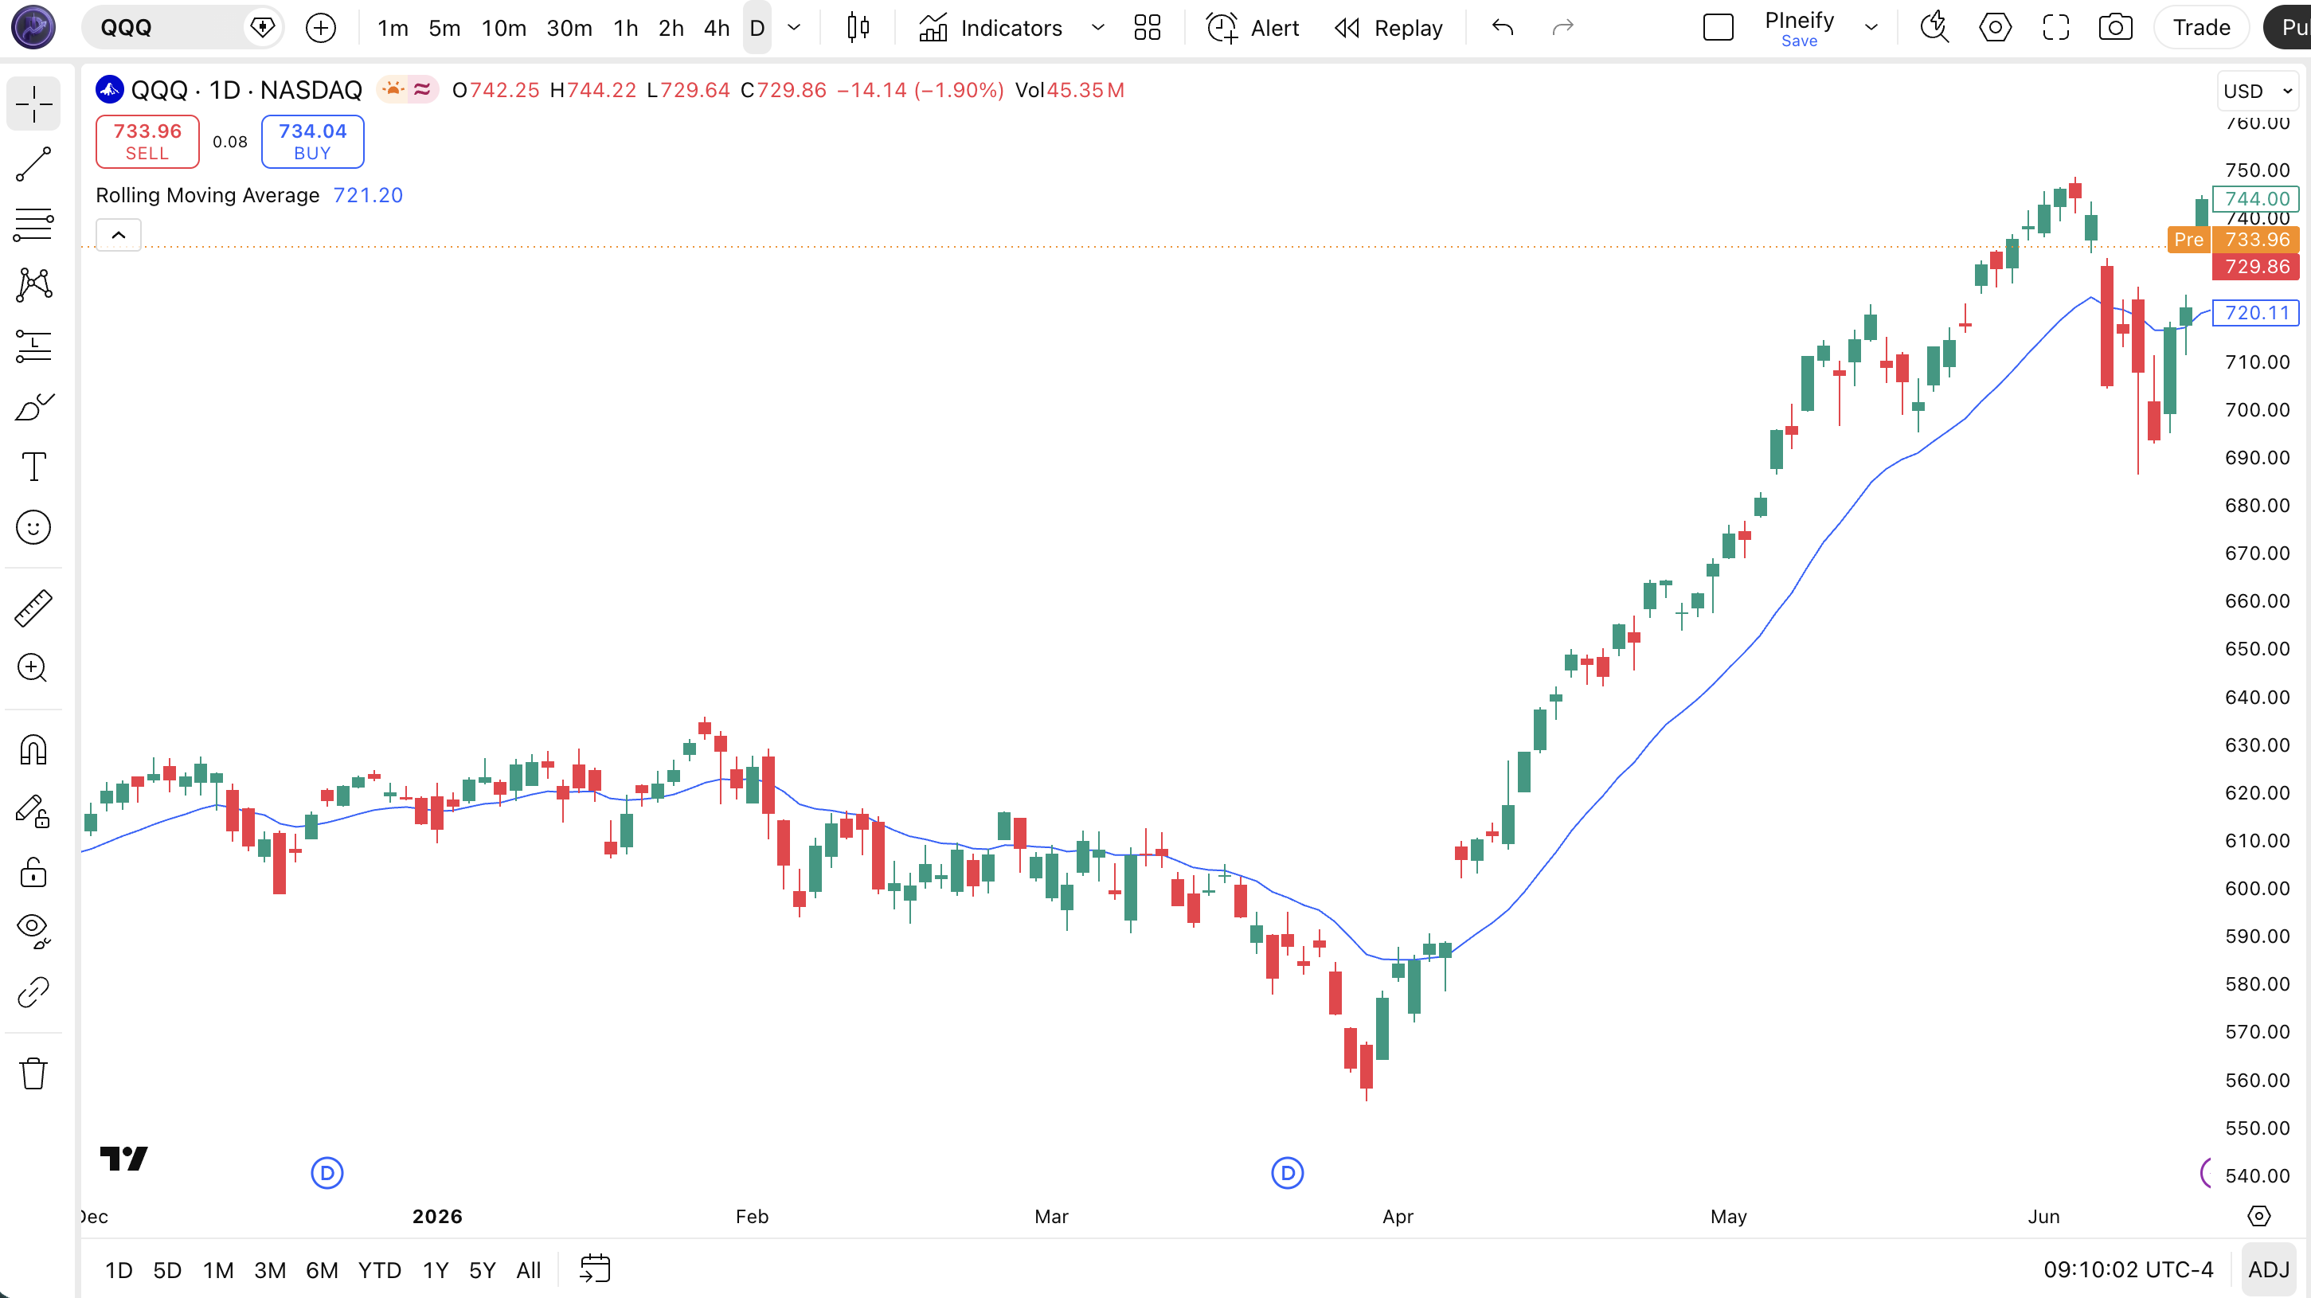Screen dimensions: 2311x1298
Task: Select the 1h timeframe
Action: [x=625, y=28]
